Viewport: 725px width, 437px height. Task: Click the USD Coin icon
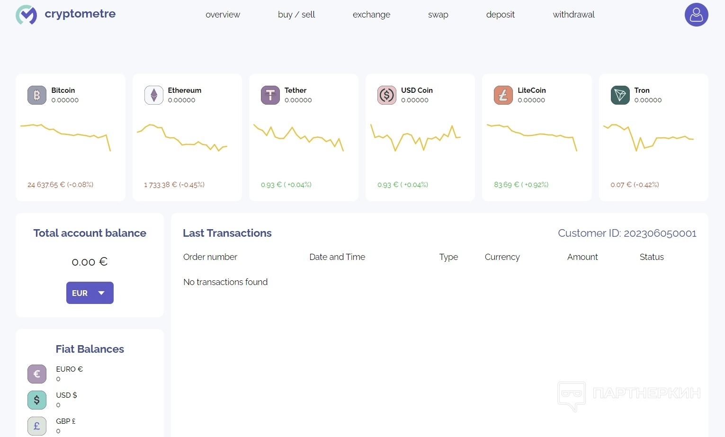click(x=386, y=95)
